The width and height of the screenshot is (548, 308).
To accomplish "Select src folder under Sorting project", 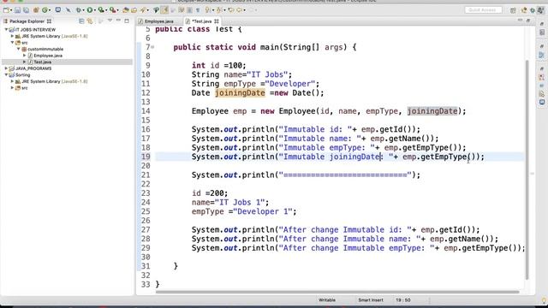I will [25, 88].
